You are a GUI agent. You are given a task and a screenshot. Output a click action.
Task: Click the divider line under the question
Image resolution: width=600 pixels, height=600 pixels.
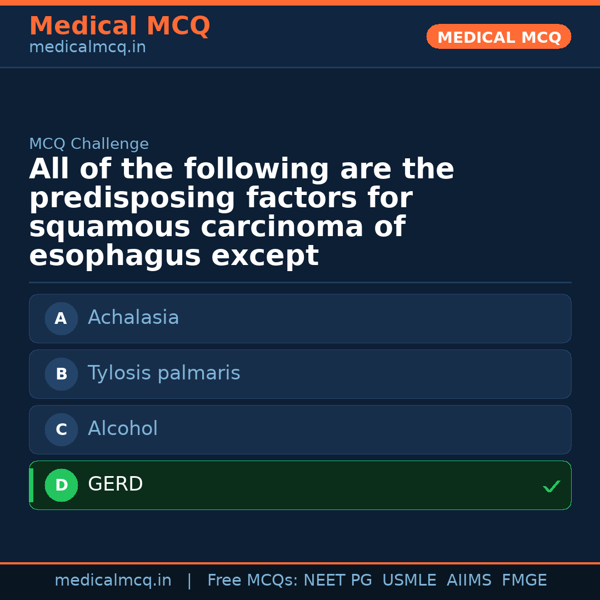300,282
